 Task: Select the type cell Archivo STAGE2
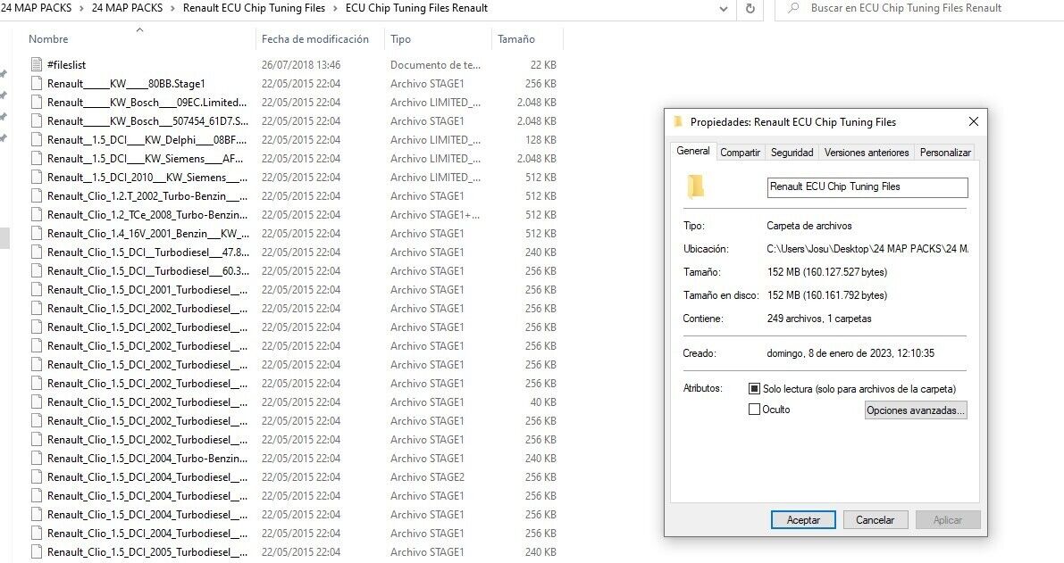pos(428,477)
